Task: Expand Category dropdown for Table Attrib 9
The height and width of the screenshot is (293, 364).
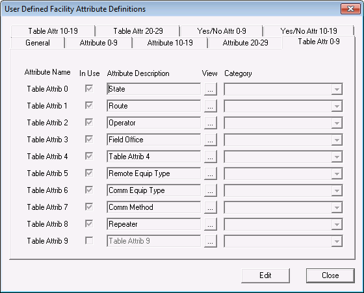Action: 337,241
